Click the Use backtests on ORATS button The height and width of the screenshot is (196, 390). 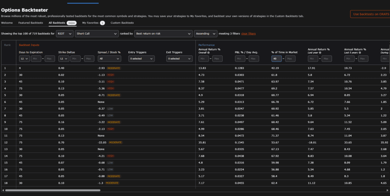tap(370, 14)
